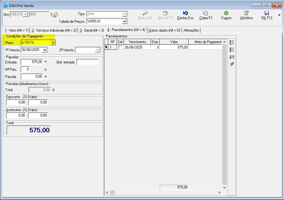Screen dimensions: 284x200
Task: Select the 4 - Parcelamentos tab
Action: 126,30
